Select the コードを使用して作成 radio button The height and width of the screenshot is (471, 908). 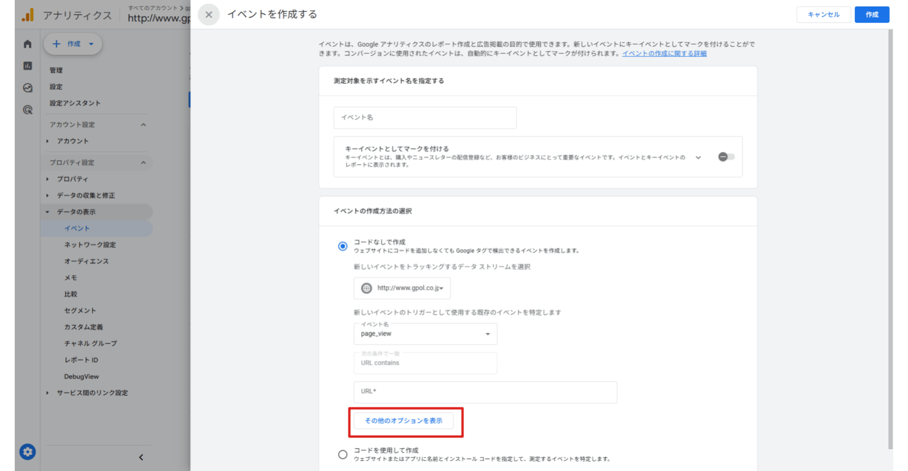click(x=343, y=454)
